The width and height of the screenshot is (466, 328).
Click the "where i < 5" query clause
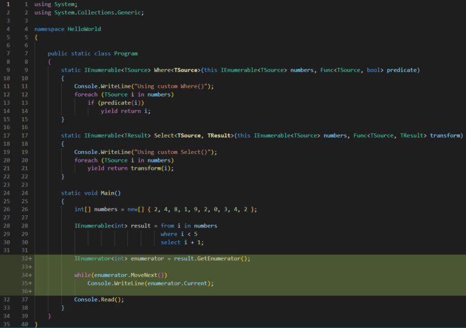pyautogui.click(x=179, y=234)
